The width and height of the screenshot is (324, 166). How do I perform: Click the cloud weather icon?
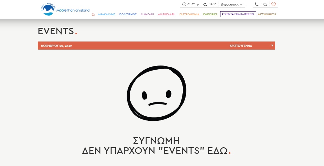click(x=205, y=4)
